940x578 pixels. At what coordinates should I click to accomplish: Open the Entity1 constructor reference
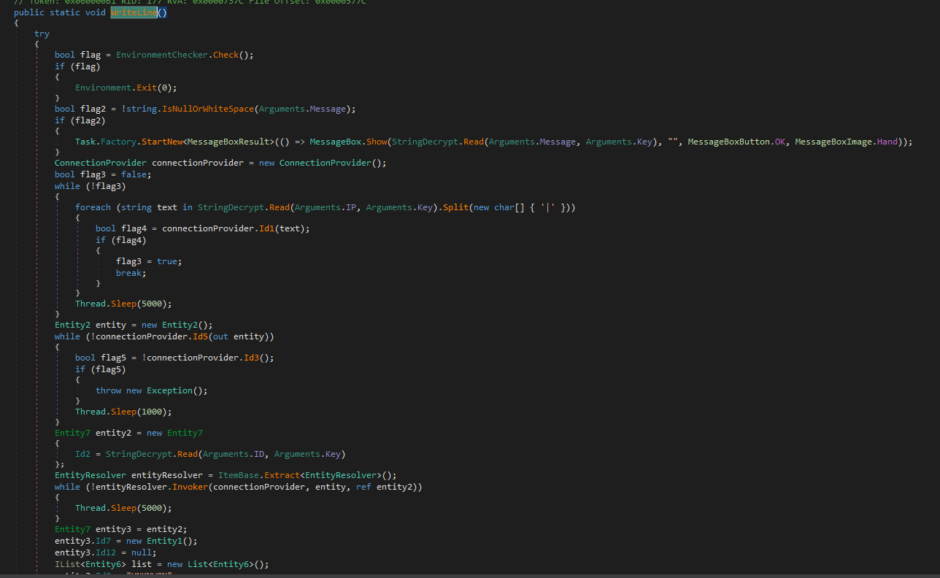pos(165,541)
